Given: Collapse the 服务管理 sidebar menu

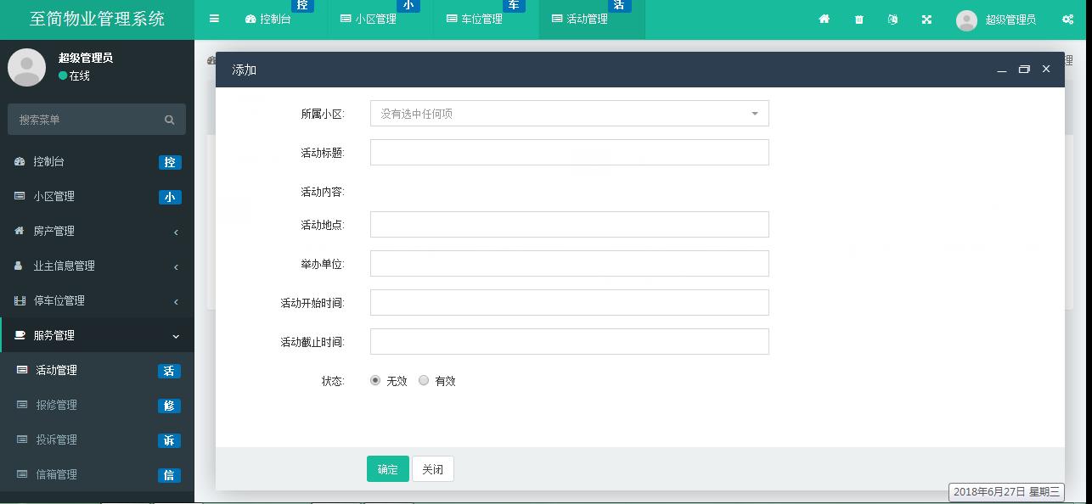Looking at the screenshot, I should tap(97, 335).
